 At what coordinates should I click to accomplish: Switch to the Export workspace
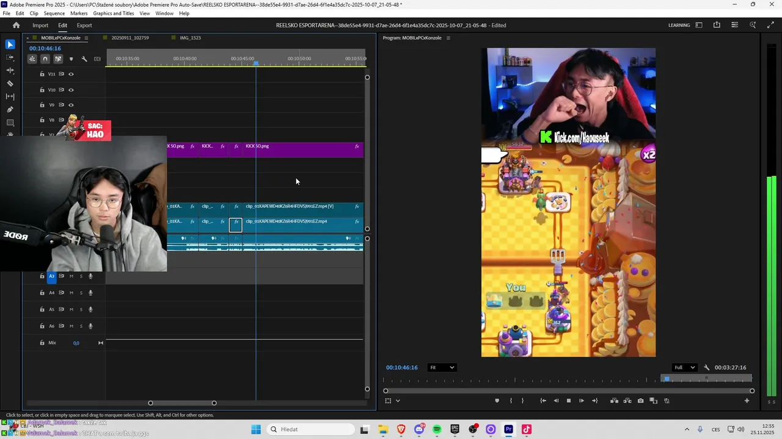tap(84, 26)
